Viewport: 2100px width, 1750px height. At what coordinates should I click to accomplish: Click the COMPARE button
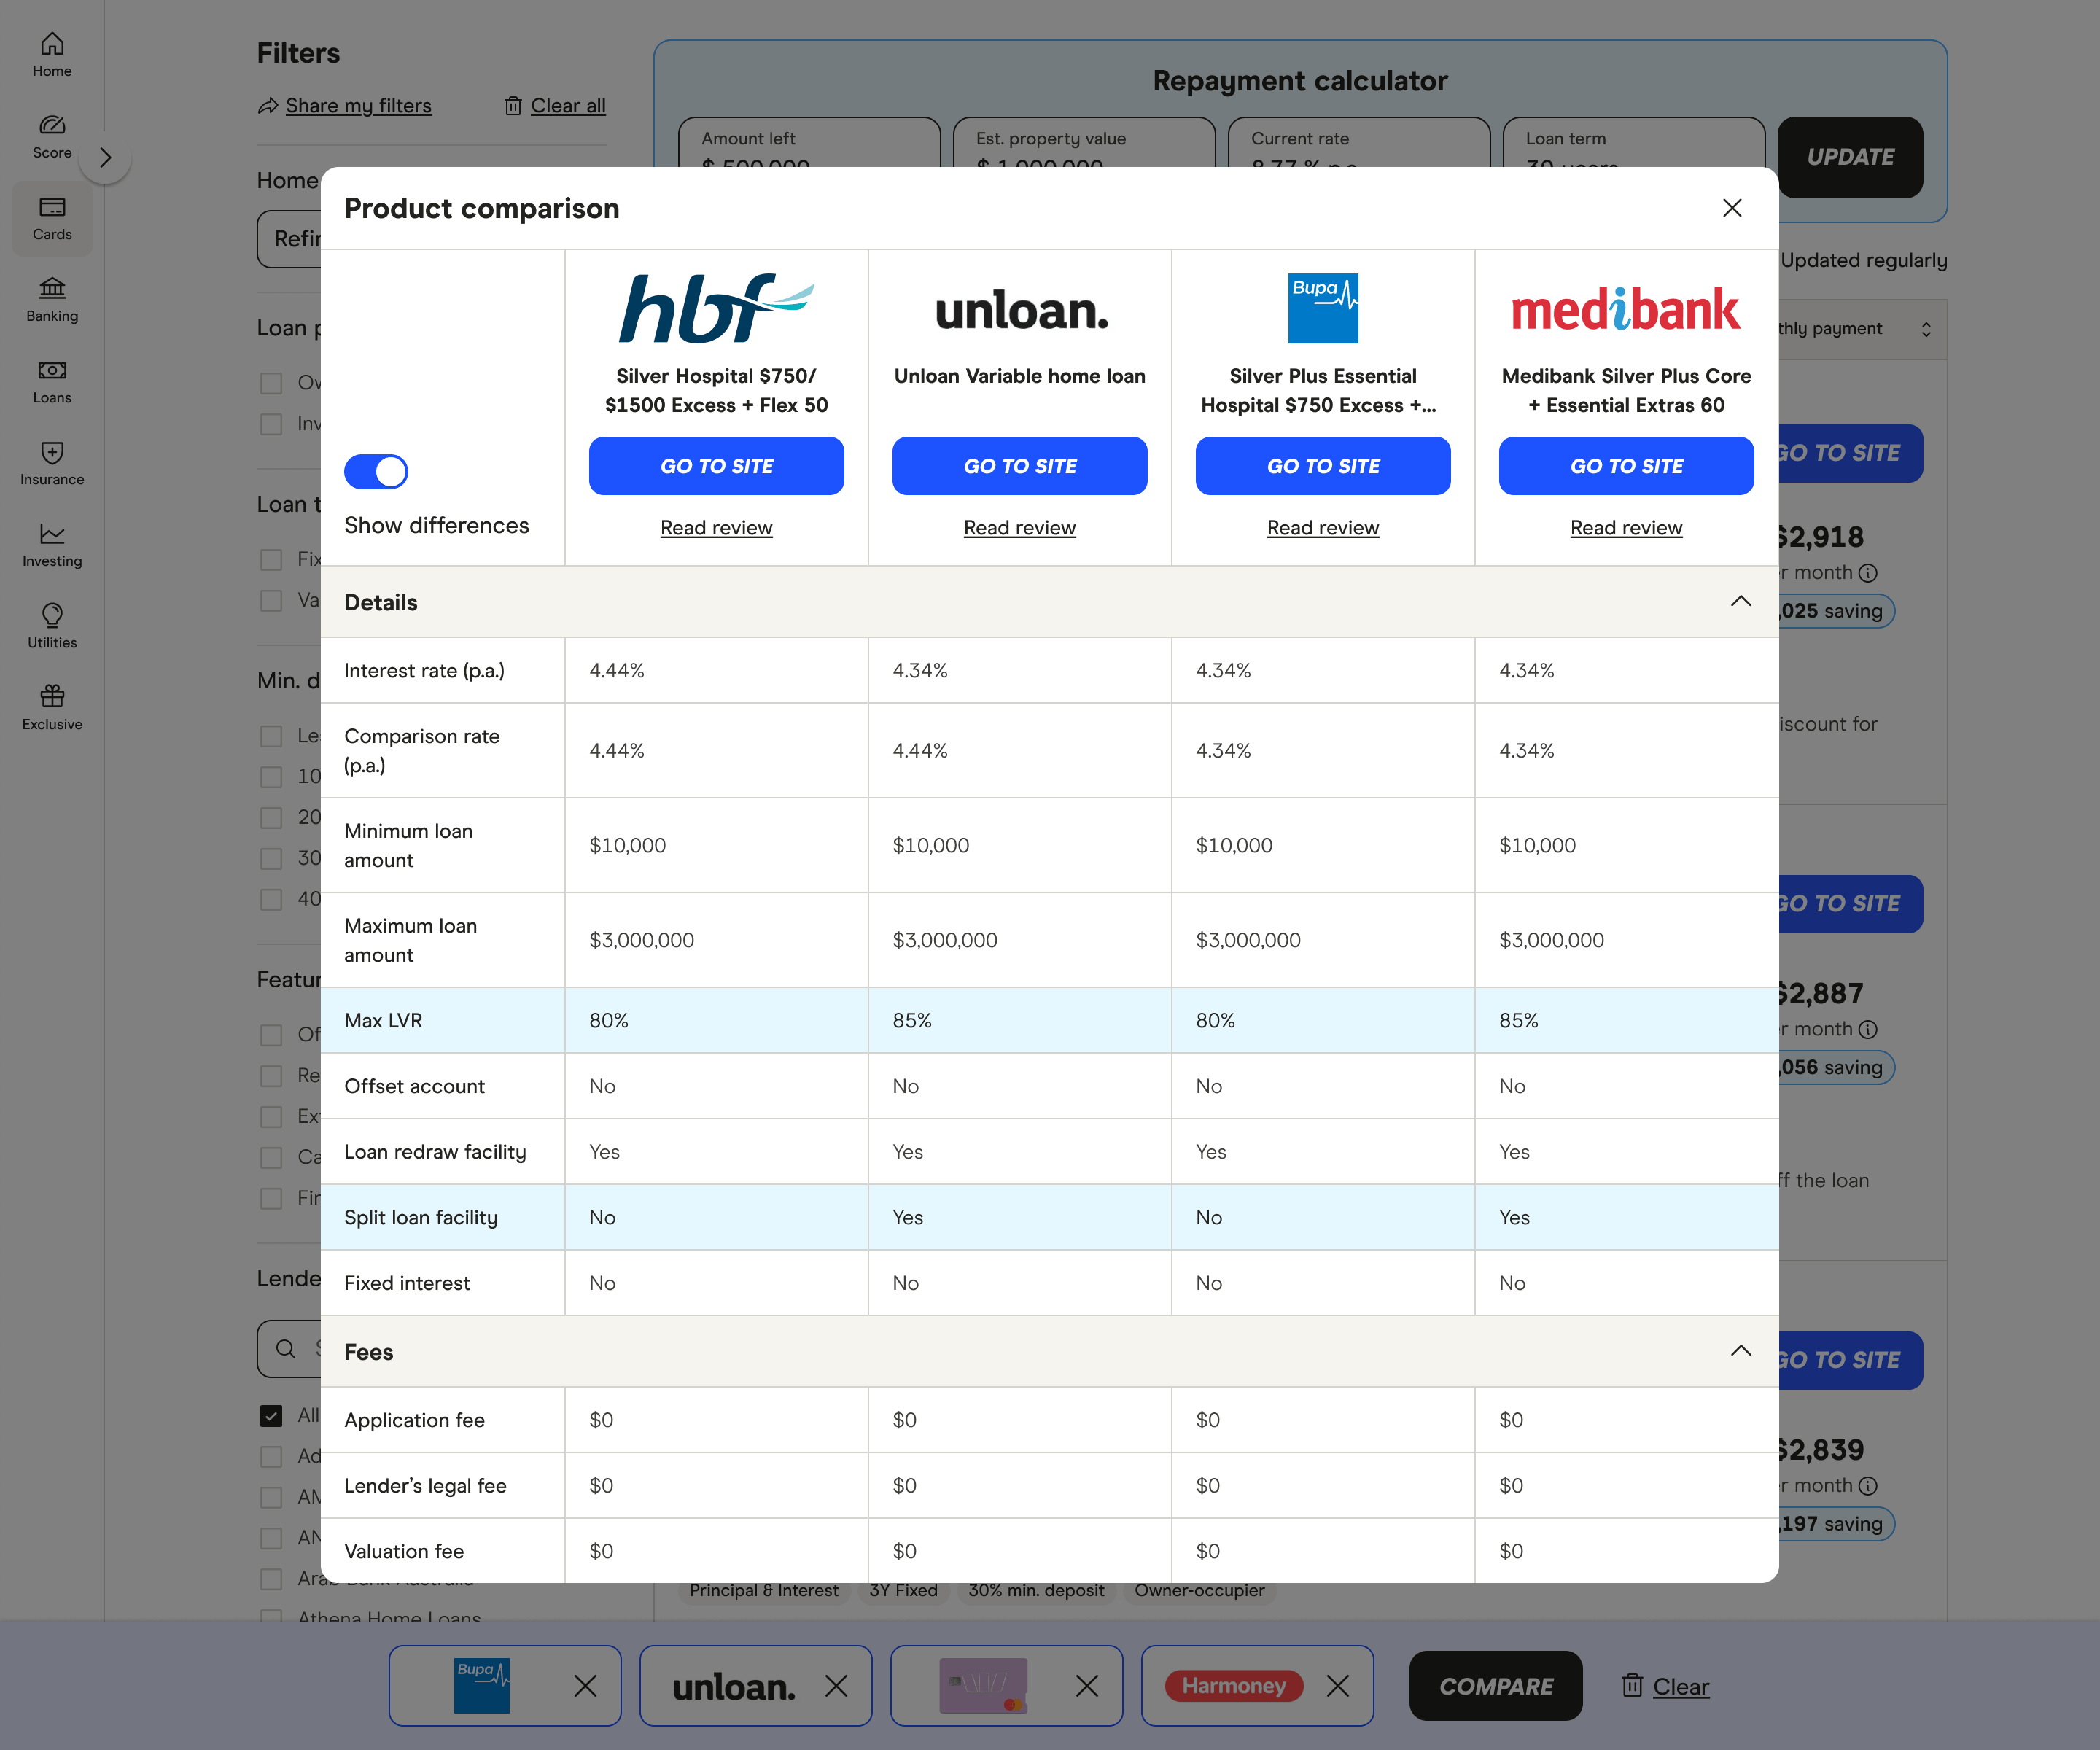coord(1495,1686)
